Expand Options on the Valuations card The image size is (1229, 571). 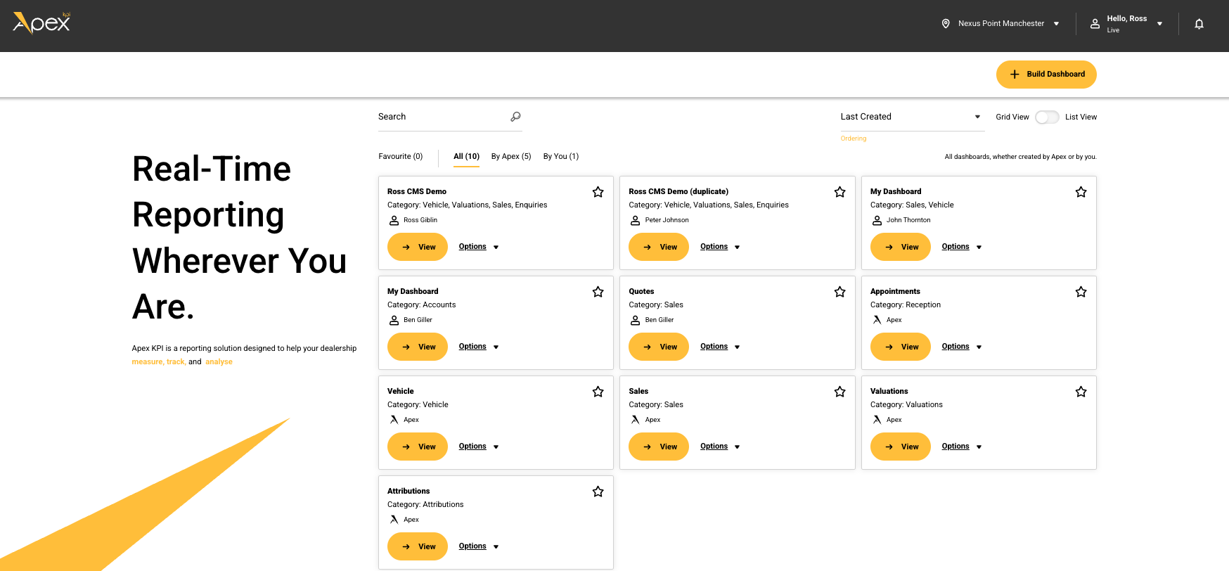[x=962, y=447]
